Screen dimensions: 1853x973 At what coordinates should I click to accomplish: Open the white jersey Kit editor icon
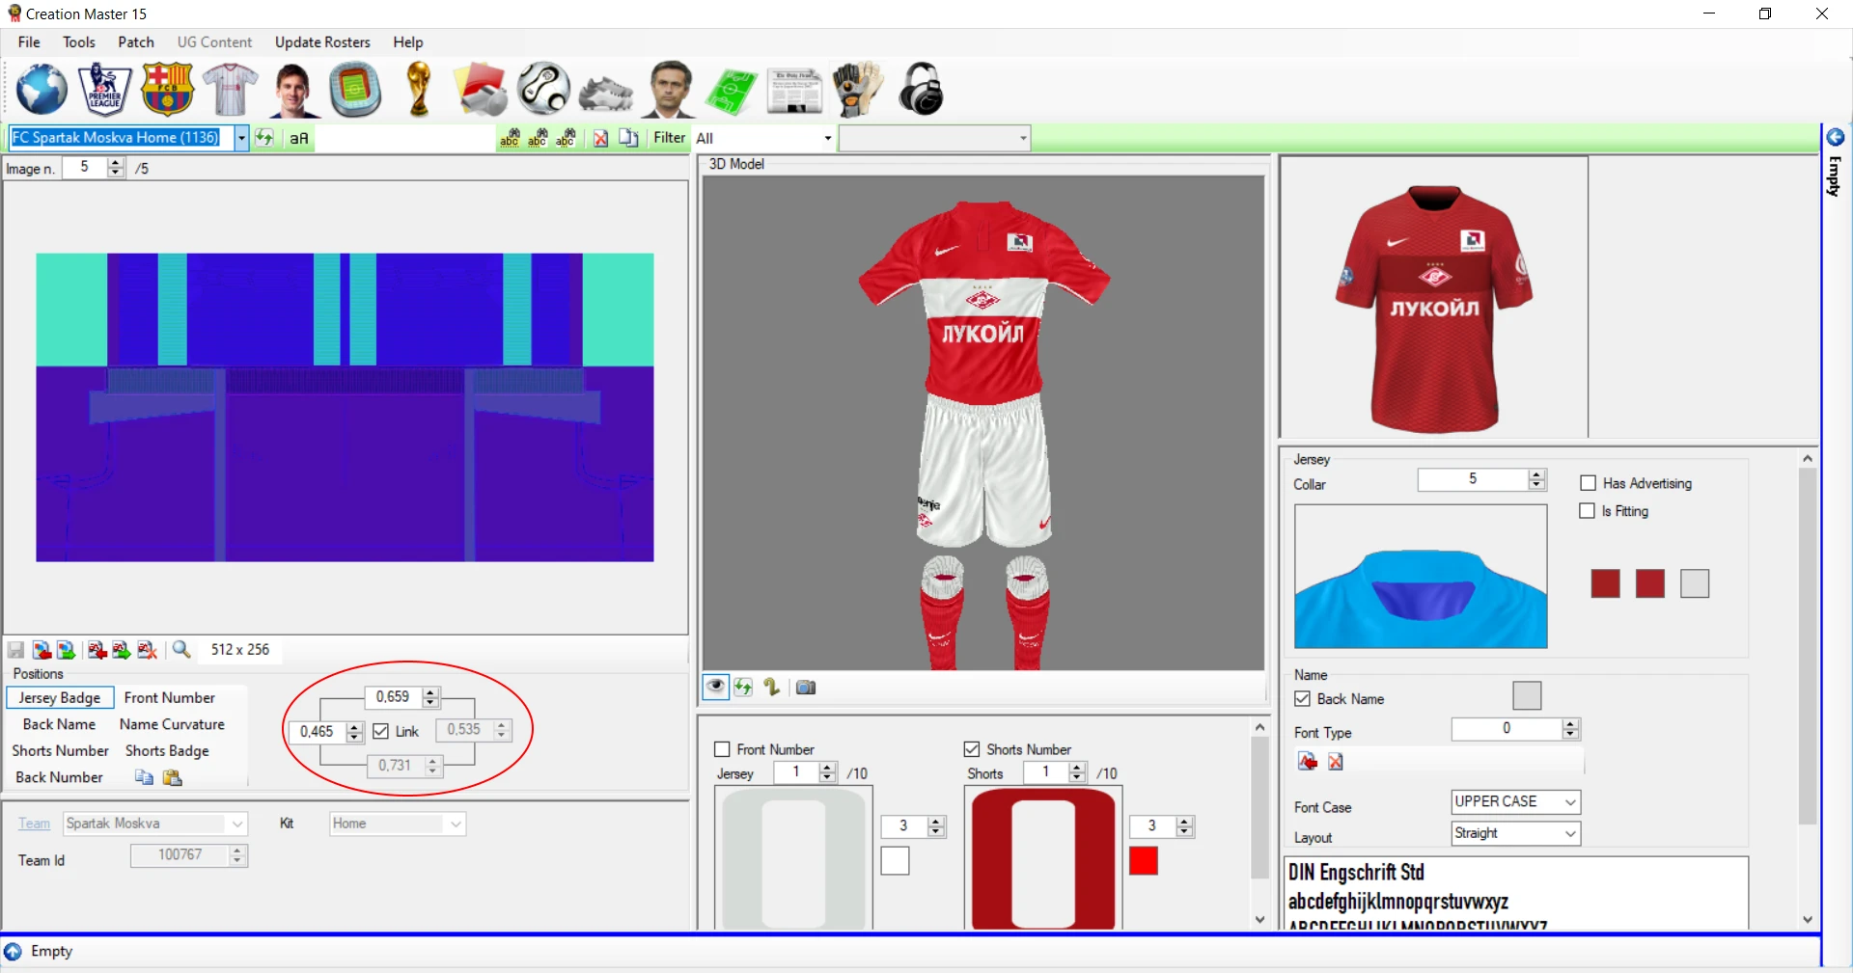point(230,90)
